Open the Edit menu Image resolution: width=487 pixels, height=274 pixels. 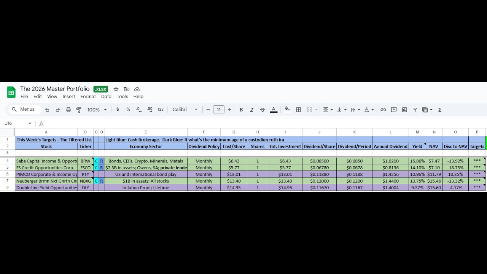(38, 97)
